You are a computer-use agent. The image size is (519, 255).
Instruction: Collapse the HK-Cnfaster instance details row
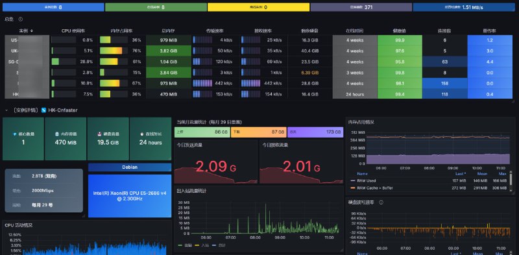coord(6,110)
